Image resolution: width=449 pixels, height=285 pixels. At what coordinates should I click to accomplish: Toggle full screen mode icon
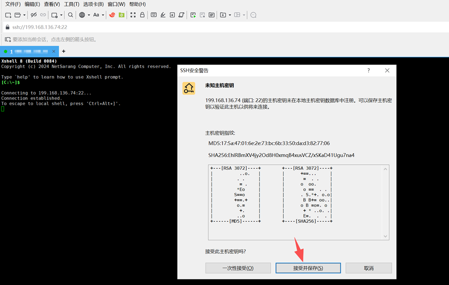(x=133, y=15)
